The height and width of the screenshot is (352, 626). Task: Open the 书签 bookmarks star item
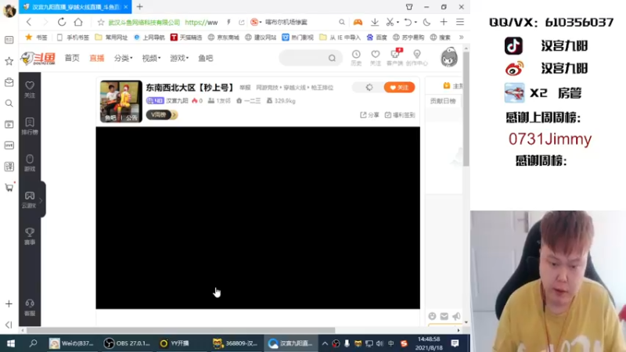[36, 37]
